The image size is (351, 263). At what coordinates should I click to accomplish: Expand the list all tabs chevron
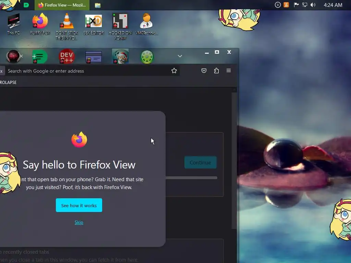[180, 56]
